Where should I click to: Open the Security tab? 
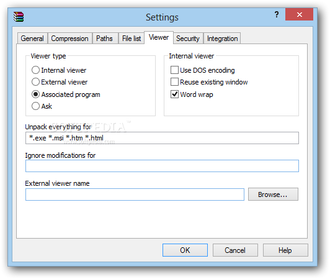click(188, 39)
